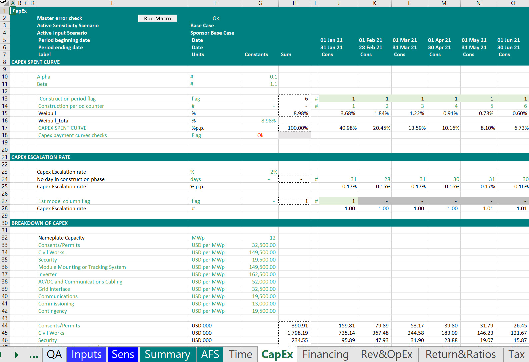Select row 8 header
This screenshot has width=529, height=362.
pos(5,62)
